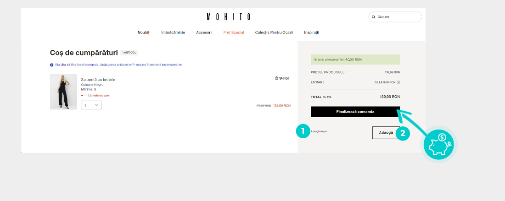Click the jumpsuit product thumbnail
The width and height of the screenshot is (505, 201).
pyautogui.click(x=63, y=92)
